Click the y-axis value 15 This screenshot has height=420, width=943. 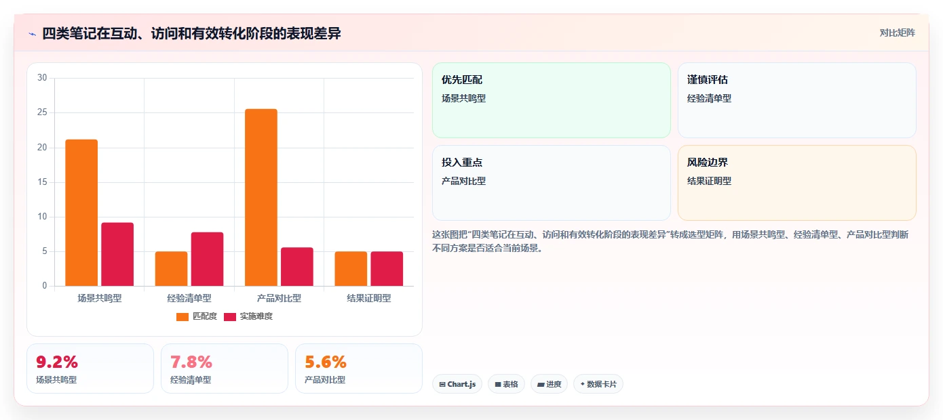[x=42, y=182]
